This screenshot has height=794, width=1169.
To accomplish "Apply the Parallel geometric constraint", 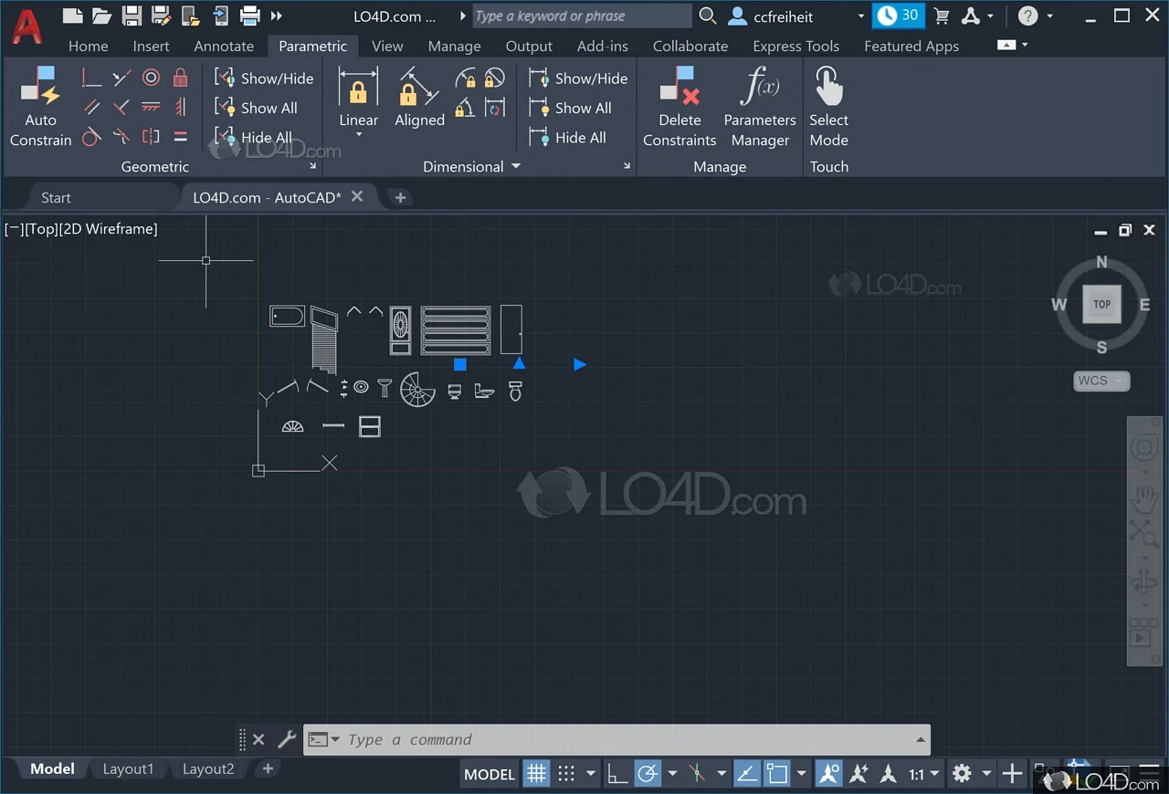I will 91,108.
